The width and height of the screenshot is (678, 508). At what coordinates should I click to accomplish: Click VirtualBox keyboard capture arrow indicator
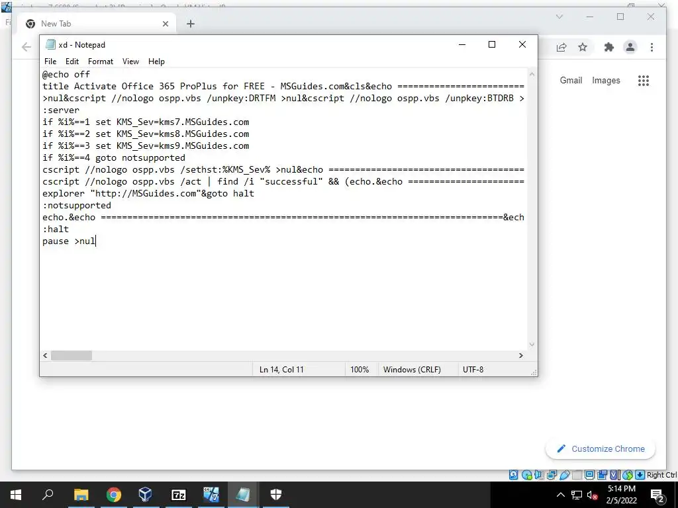pos(640,475)
